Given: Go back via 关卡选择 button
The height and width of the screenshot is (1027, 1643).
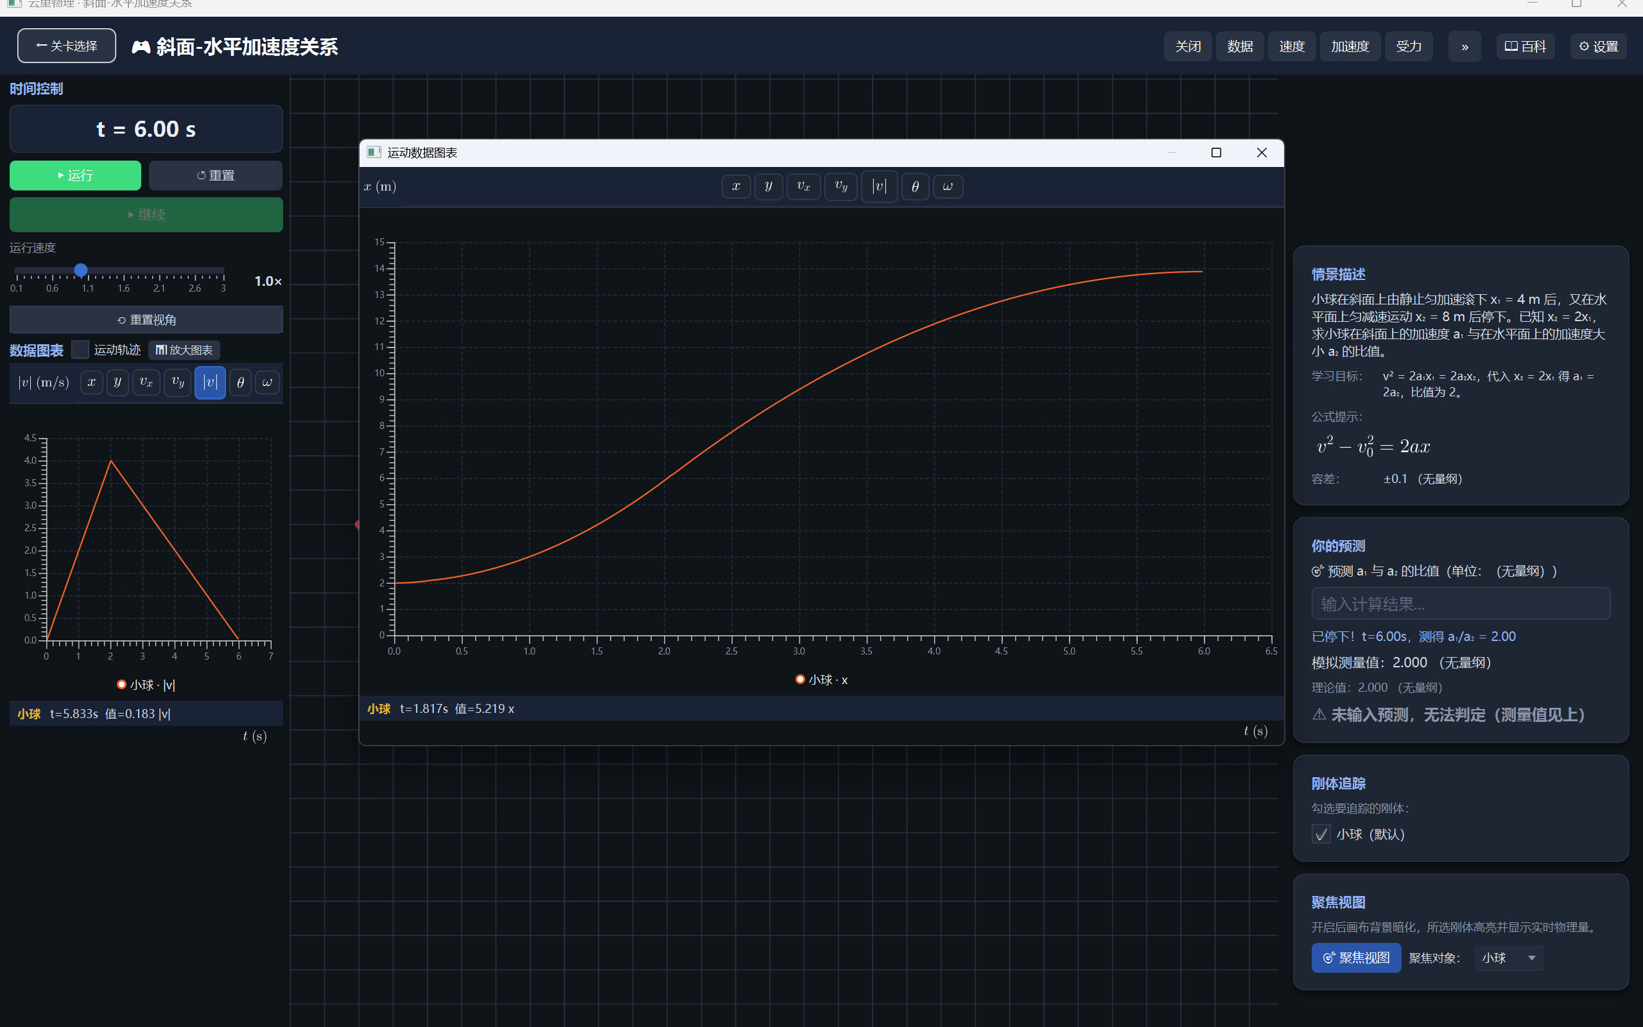Looking at the screenshot, I should pyautogui.click(x=67, y=46).
